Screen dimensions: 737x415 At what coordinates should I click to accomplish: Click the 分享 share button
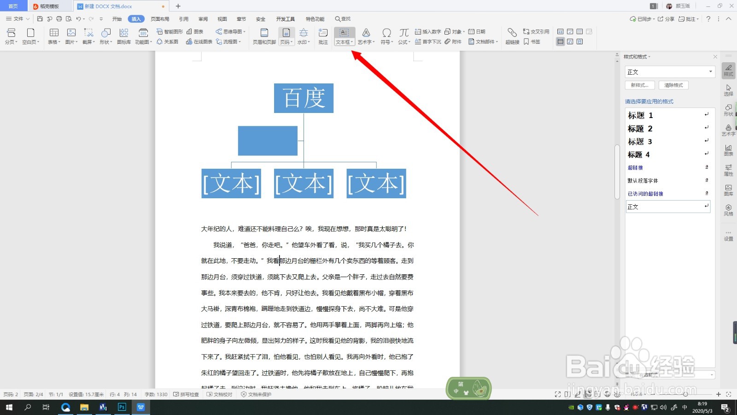(x=666, y=19)
